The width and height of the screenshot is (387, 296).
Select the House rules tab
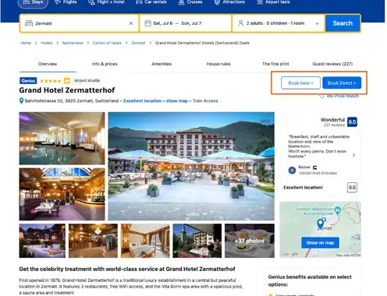pyautogui.click(x=218, y=64)
